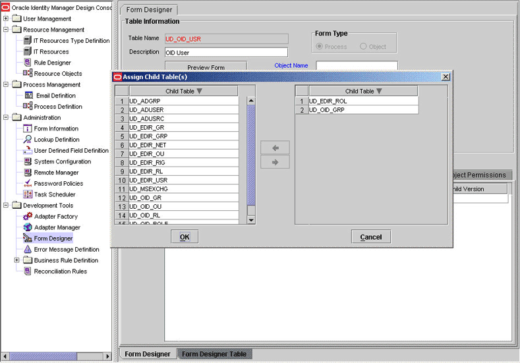The width and height of the screenshot is (520, 363).
Task: Click the System Configuration icon
Action: point(28,161)
